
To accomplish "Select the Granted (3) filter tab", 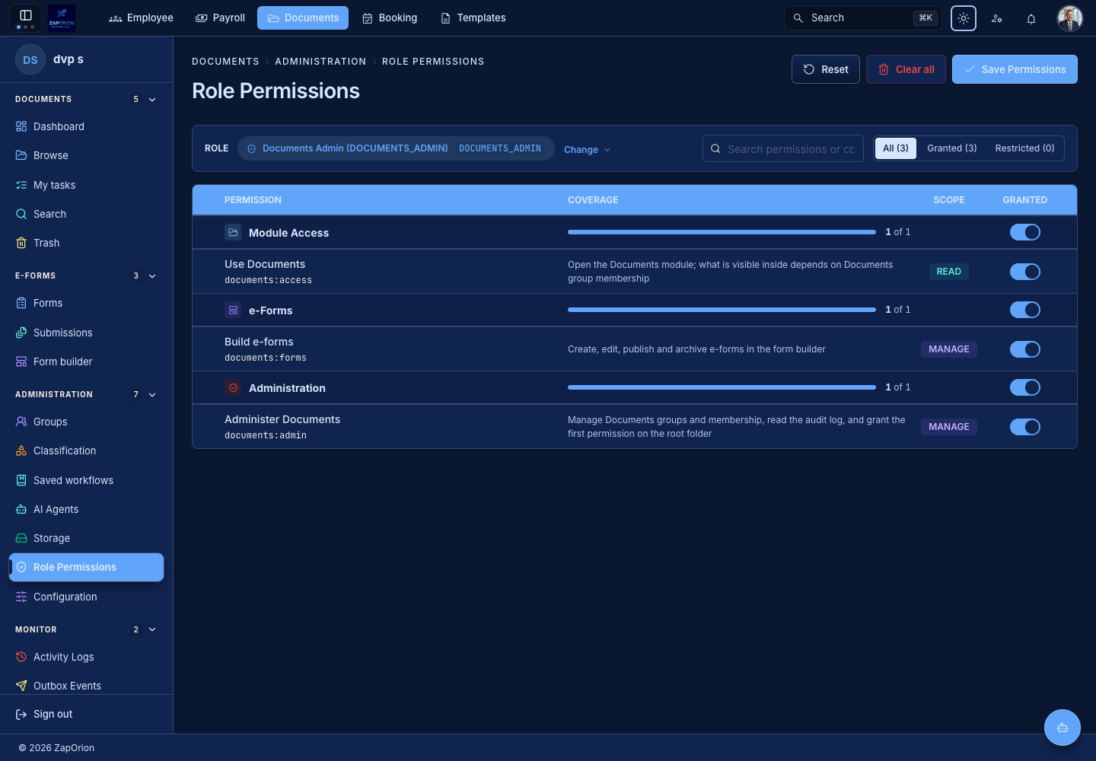I will [x=952, y=148].
